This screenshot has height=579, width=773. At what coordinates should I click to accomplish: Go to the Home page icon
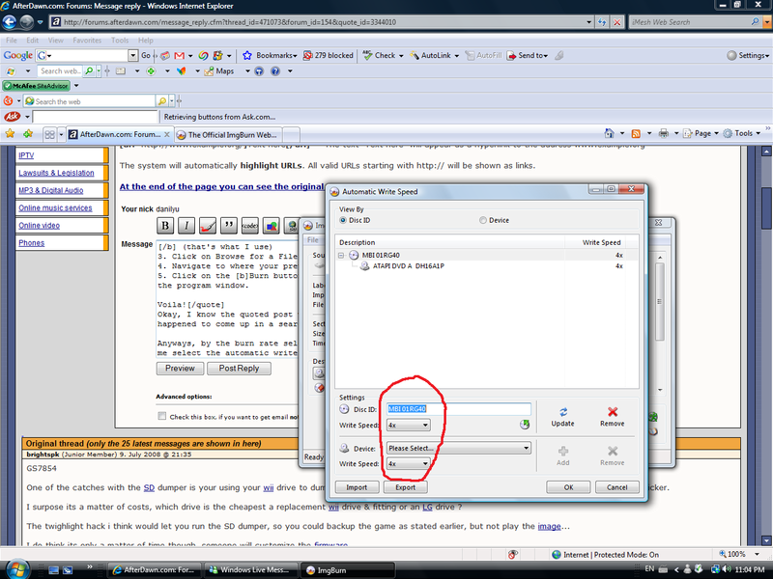(610, 133)
